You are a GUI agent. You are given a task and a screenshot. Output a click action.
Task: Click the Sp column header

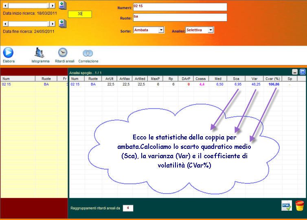coord(290,78)
